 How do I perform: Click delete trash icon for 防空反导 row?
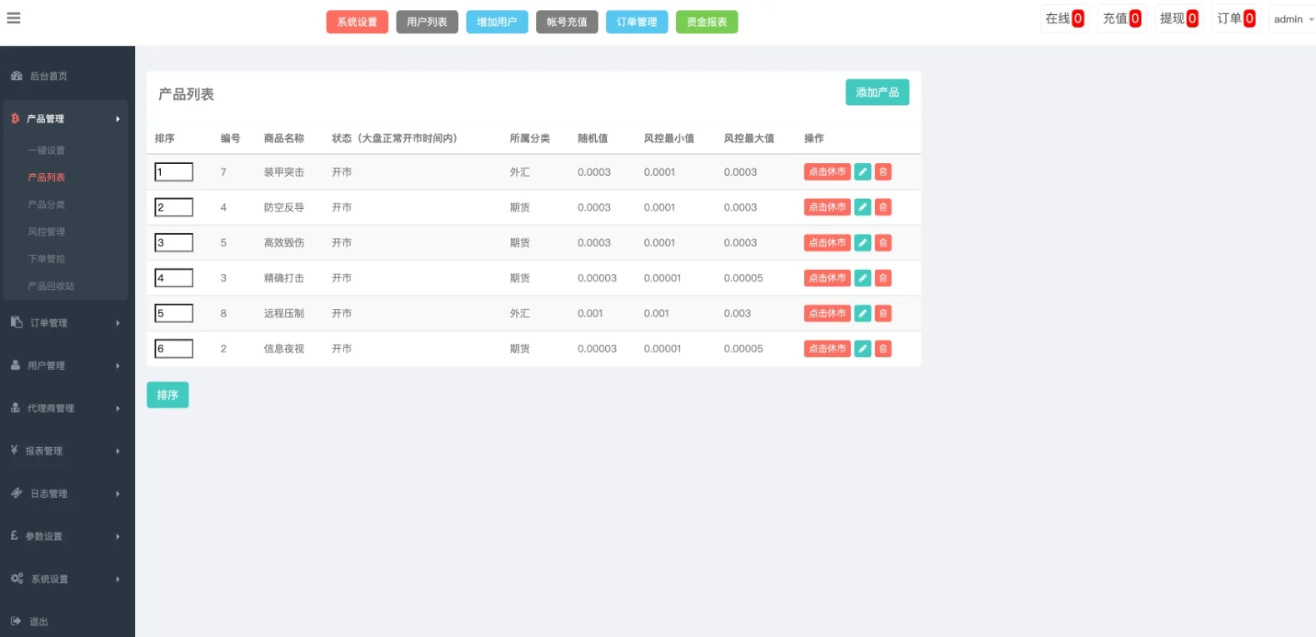[x=883, y=207]
